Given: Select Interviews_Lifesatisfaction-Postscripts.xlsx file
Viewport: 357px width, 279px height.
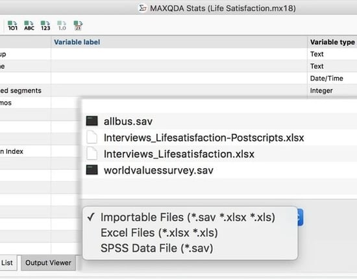Looking at the screenshot, I should (x=219, y=138).
